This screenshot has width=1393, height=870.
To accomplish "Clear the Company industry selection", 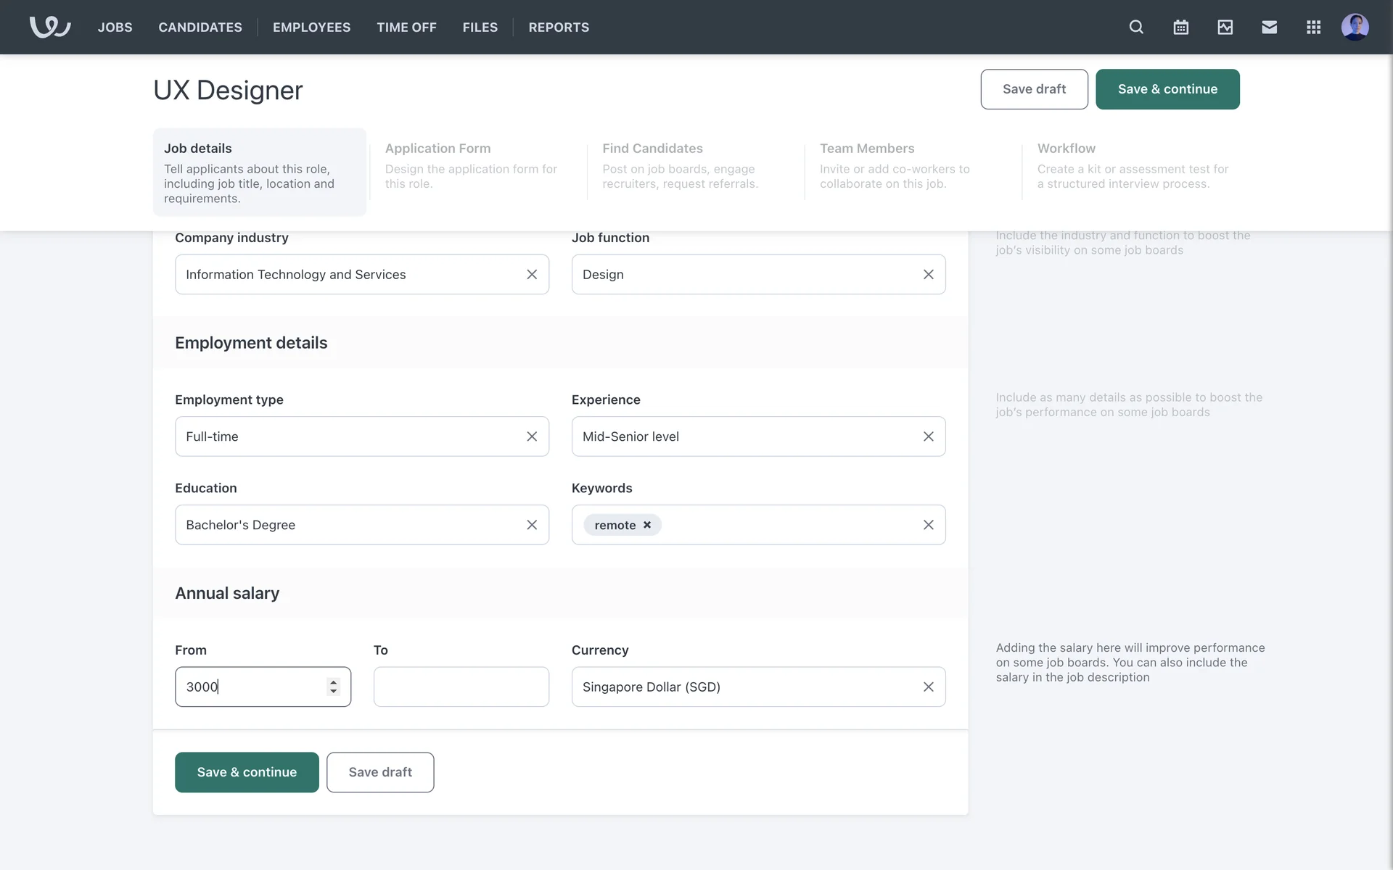I will (532, 275).
